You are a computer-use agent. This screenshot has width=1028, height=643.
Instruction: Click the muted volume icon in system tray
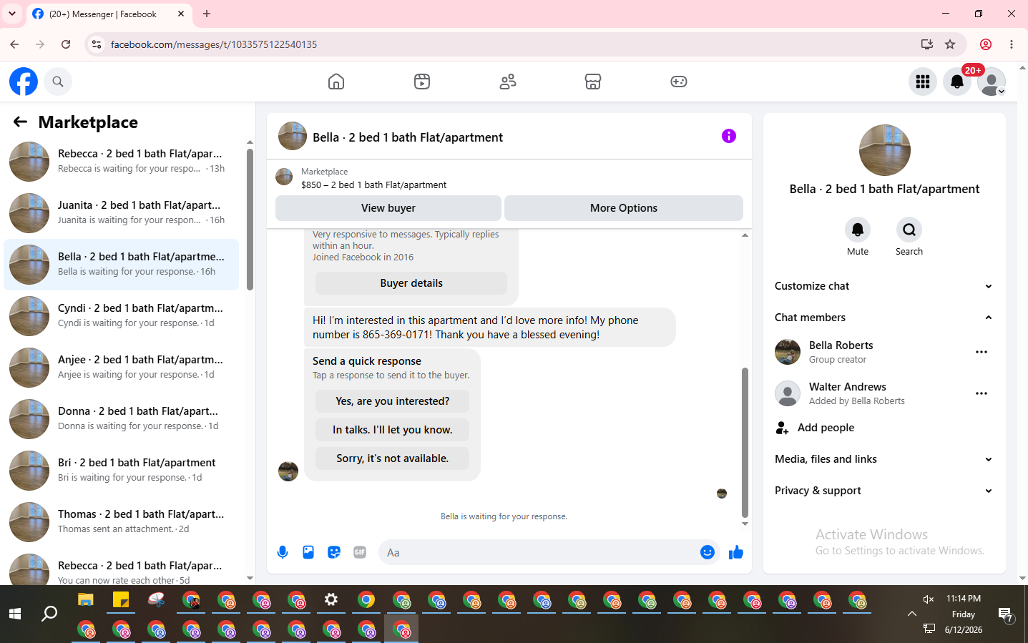[x=929, y=599]
